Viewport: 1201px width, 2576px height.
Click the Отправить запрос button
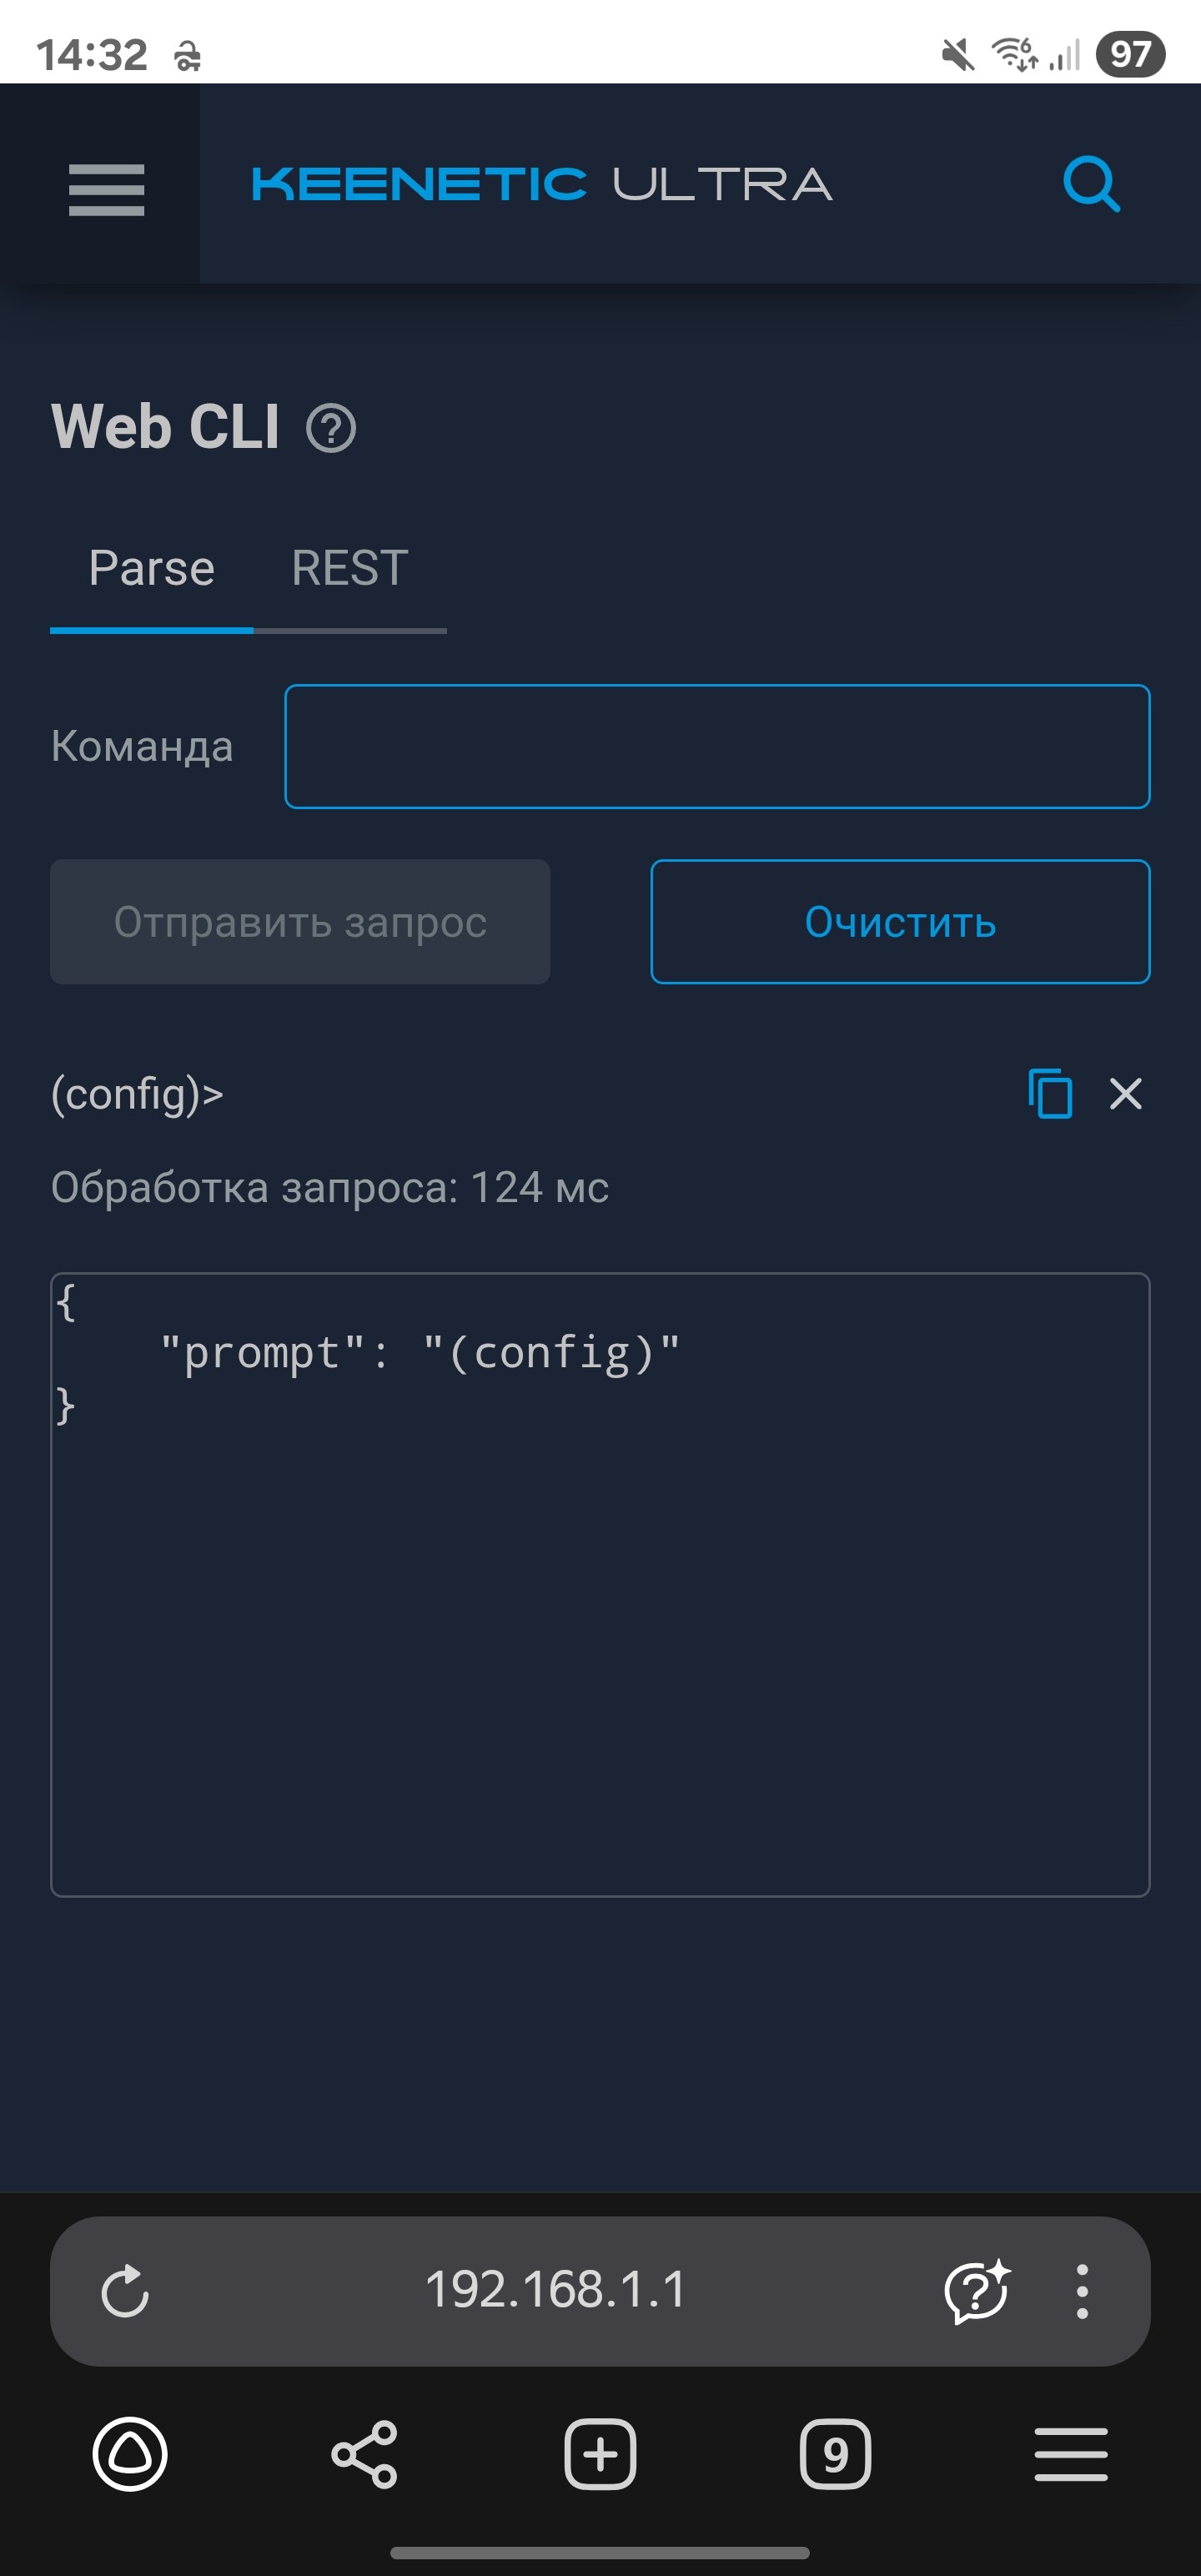(x=300, y=922)
